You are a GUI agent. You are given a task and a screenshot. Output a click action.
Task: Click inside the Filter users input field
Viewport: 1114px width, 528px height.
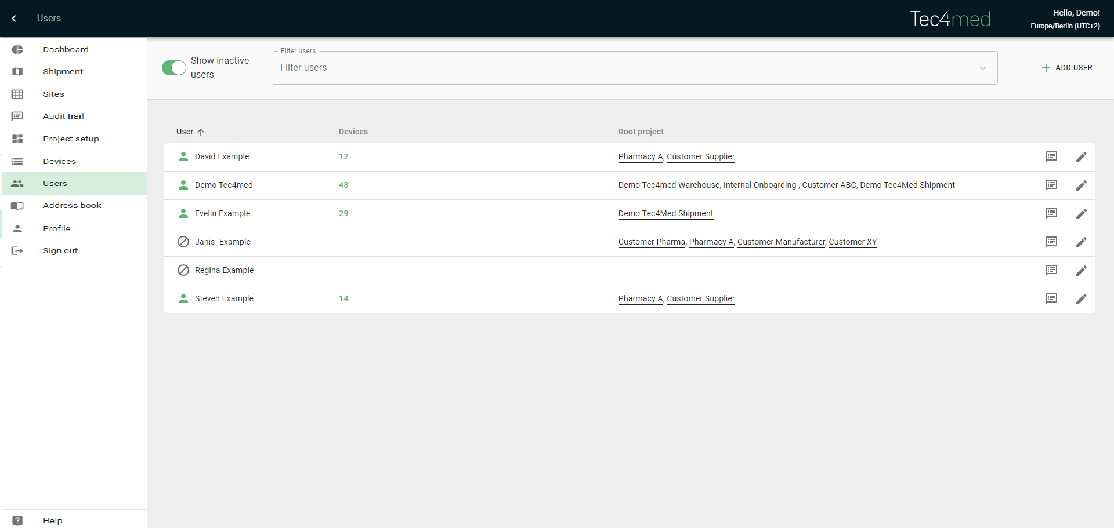click(x=621, y=68)
